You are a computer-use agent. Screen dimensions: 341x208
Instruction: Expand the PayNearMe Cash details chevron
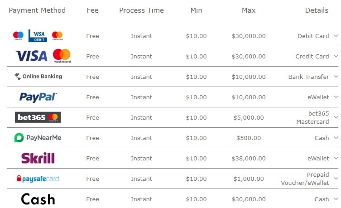click(x=336, y=137)
